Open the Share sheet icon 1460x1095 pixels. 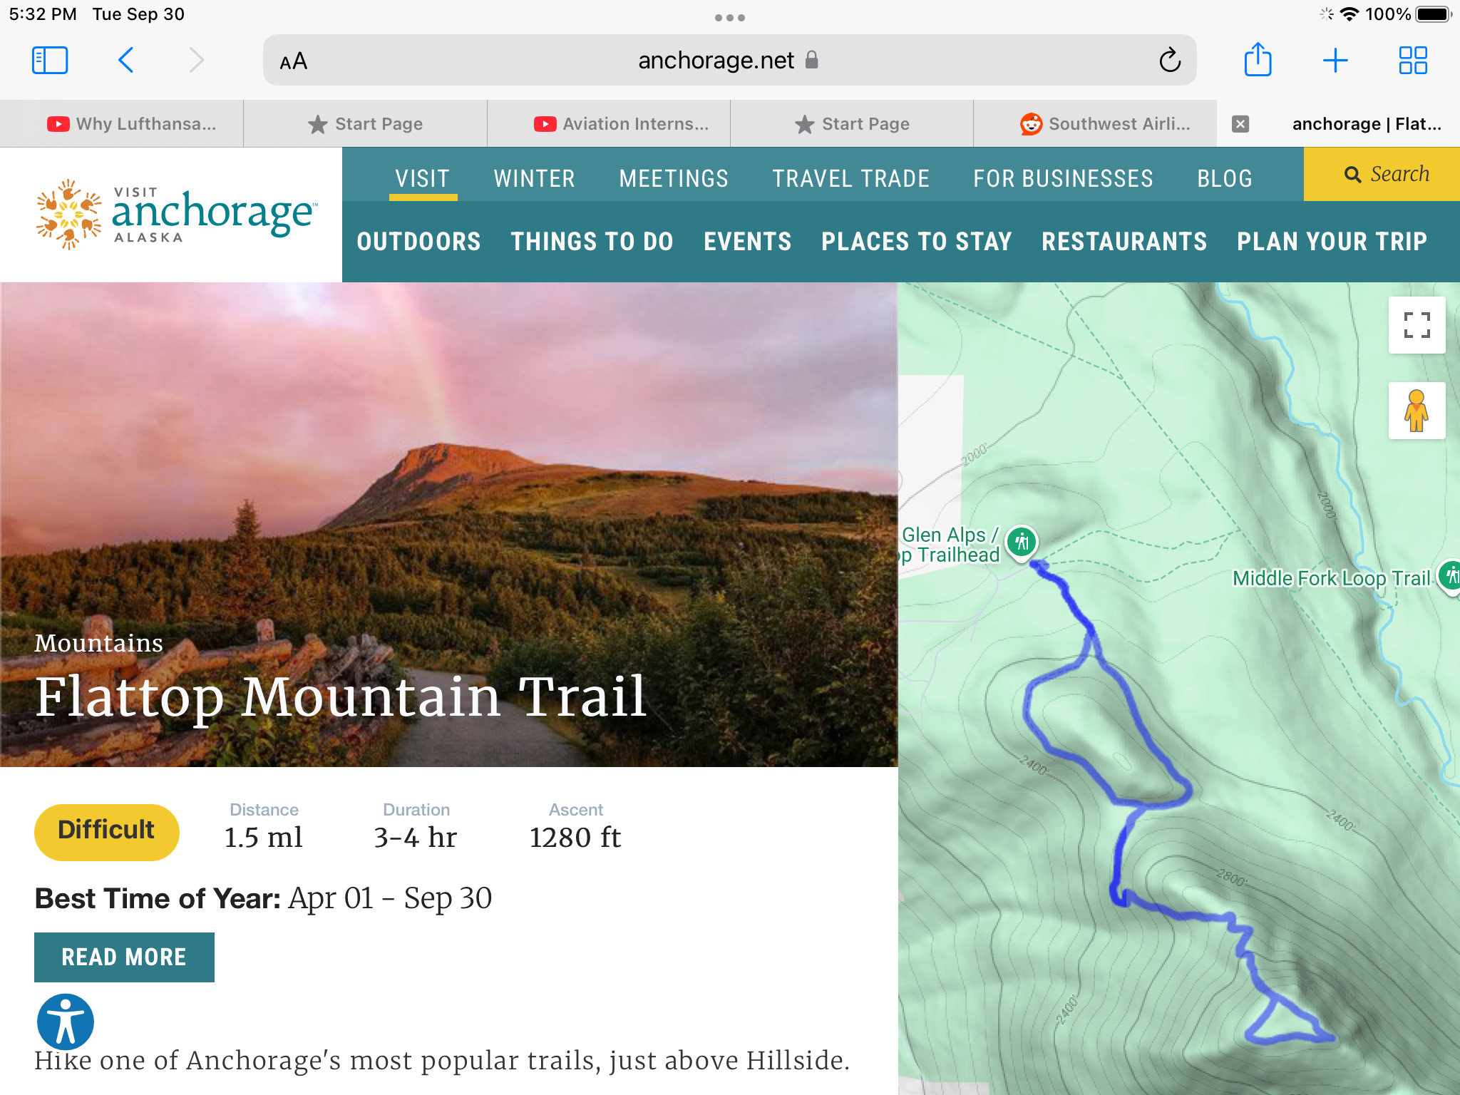coord(1258,61)
